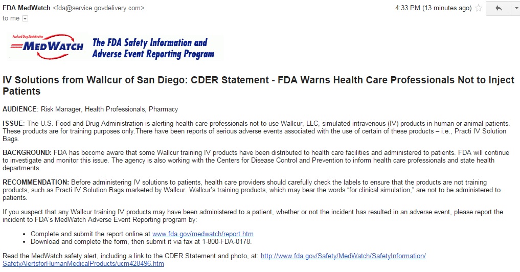520x272 pixels.
Task: Expand the 'to me' recipient details
Action: (25, 18)
